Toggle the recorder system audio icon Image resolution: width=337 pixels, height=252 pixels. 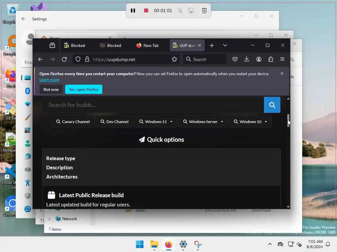point(191,10)
